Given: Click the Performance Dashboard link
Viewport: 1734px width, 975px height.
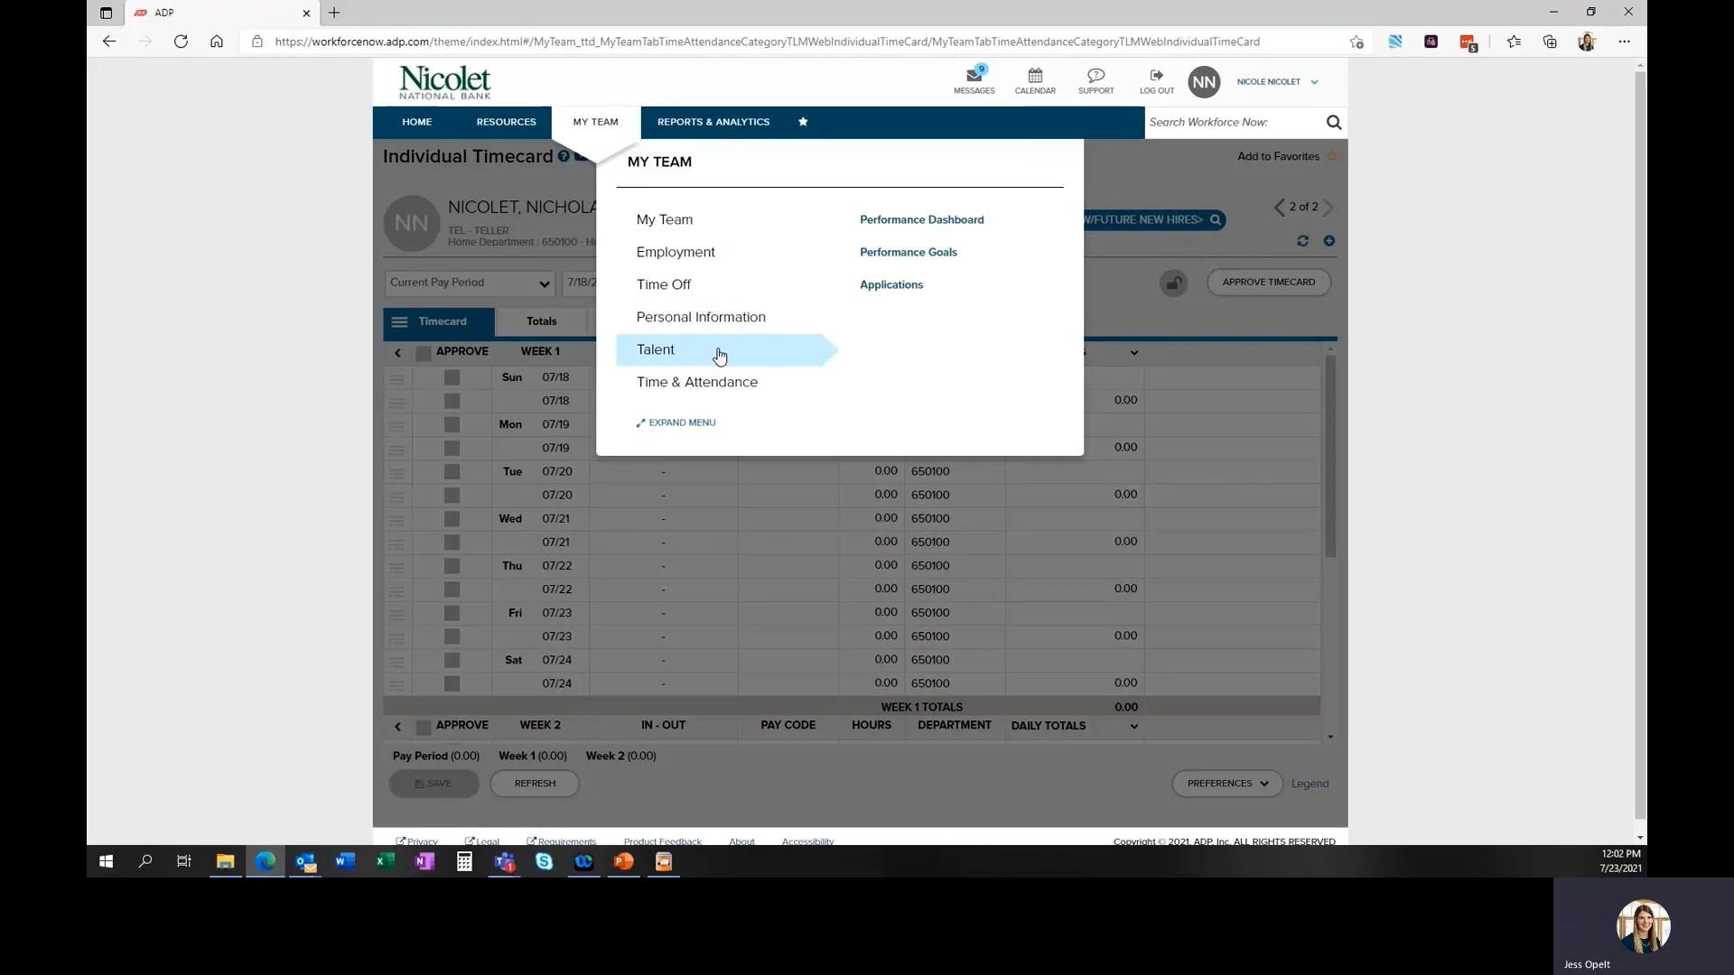Looking at the screenshot, I should 921,220.
